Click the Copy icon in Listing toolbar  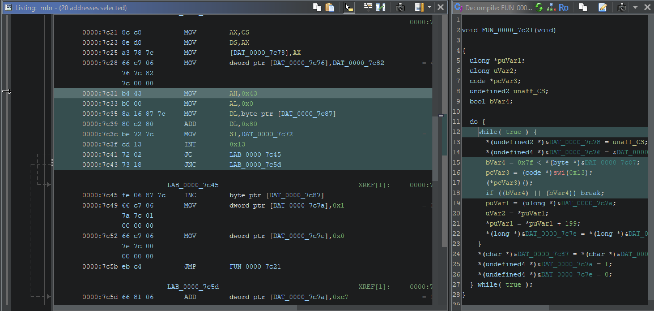317,7
